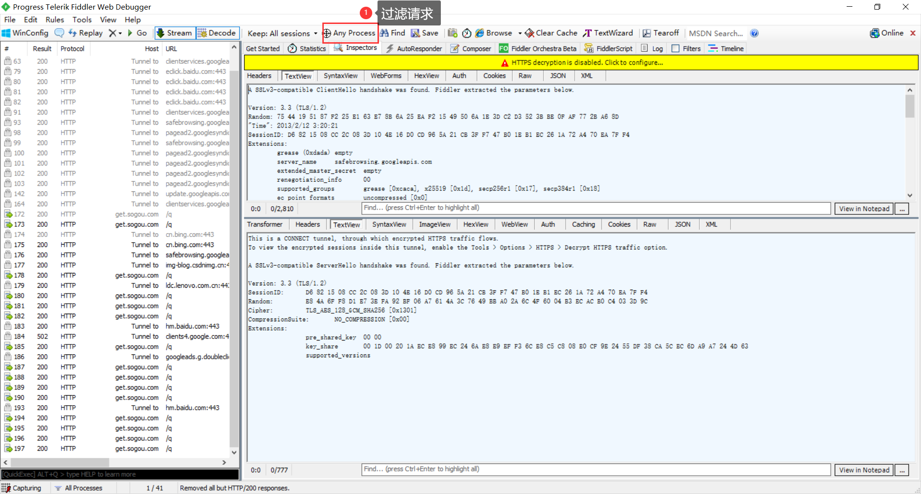Click request View in Notepad button
Viewport: 921px width, 494px height.
coord(864,209)
